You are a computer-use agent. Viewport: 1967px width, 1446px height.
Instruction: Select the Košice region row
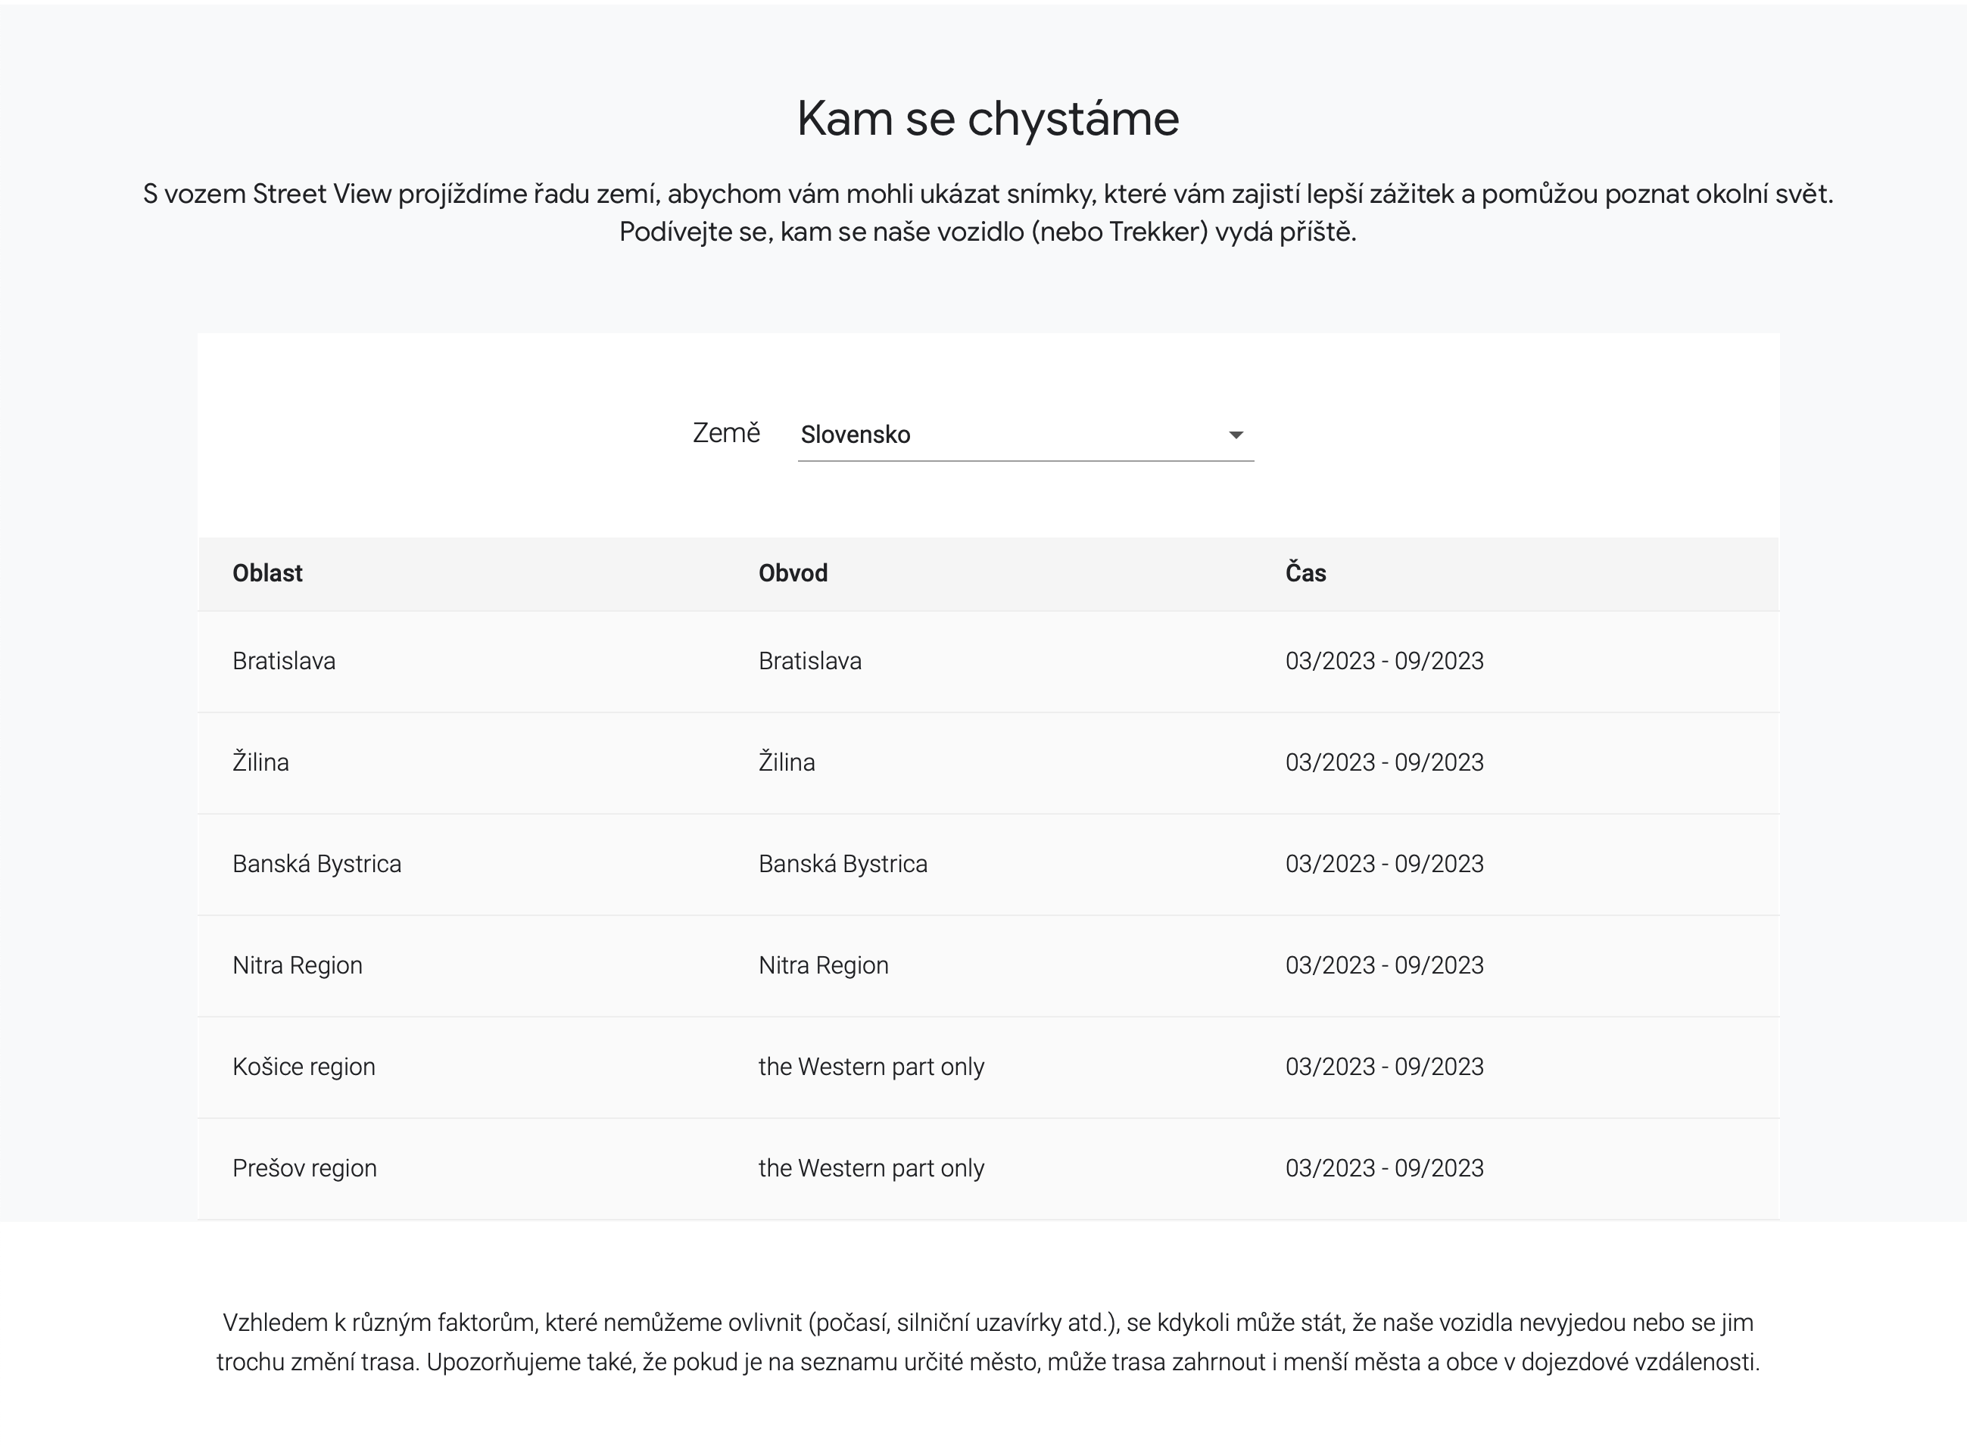point(304,1067)
